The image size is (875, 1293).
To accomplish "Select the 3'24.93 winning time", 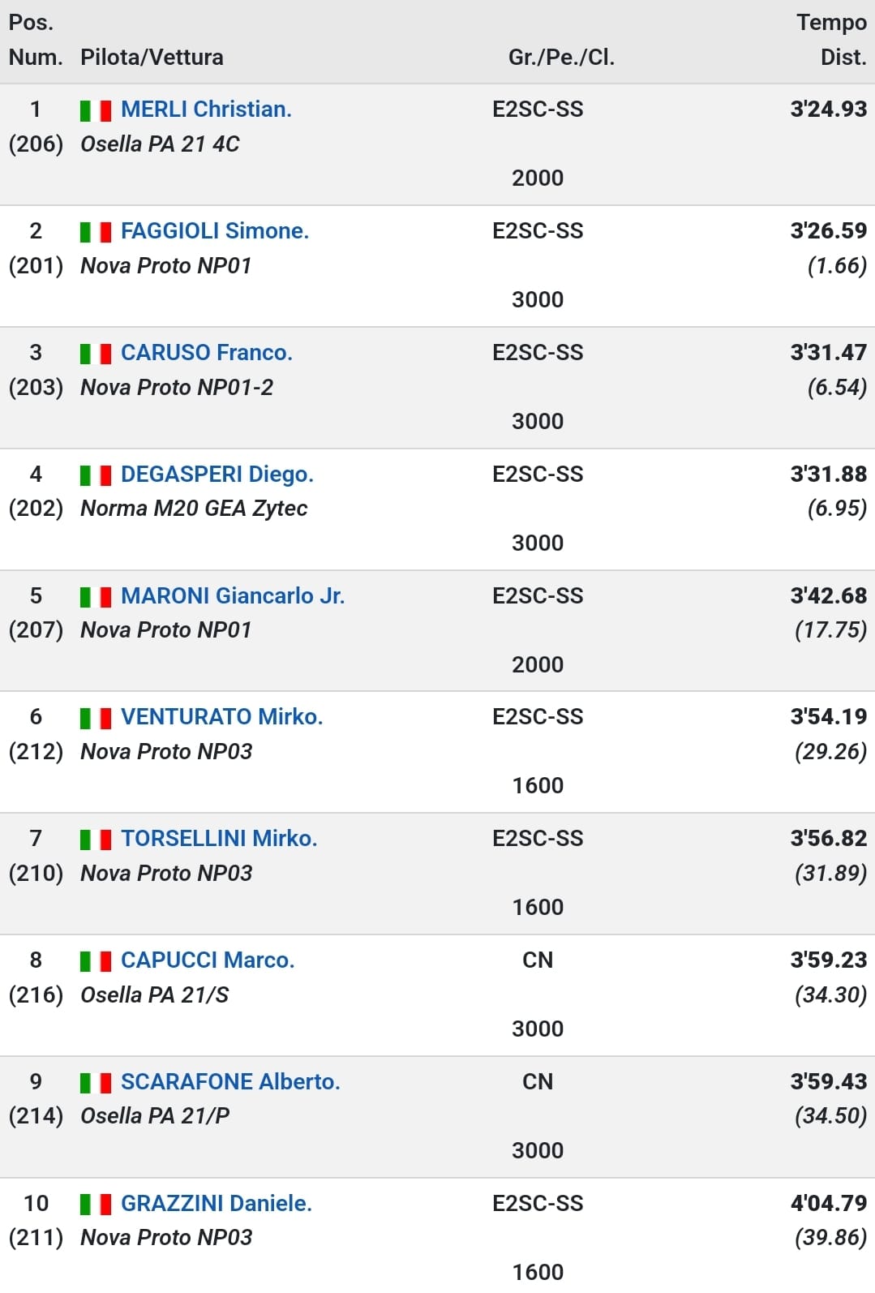I will [828, 109].
